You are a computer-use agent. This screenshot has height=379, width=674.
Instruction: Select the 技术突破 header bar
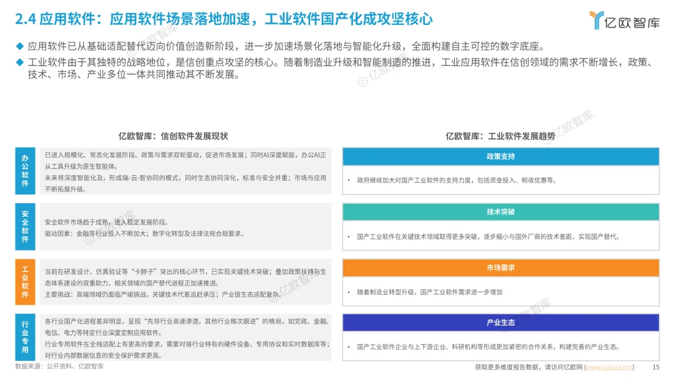coord(501,212)
